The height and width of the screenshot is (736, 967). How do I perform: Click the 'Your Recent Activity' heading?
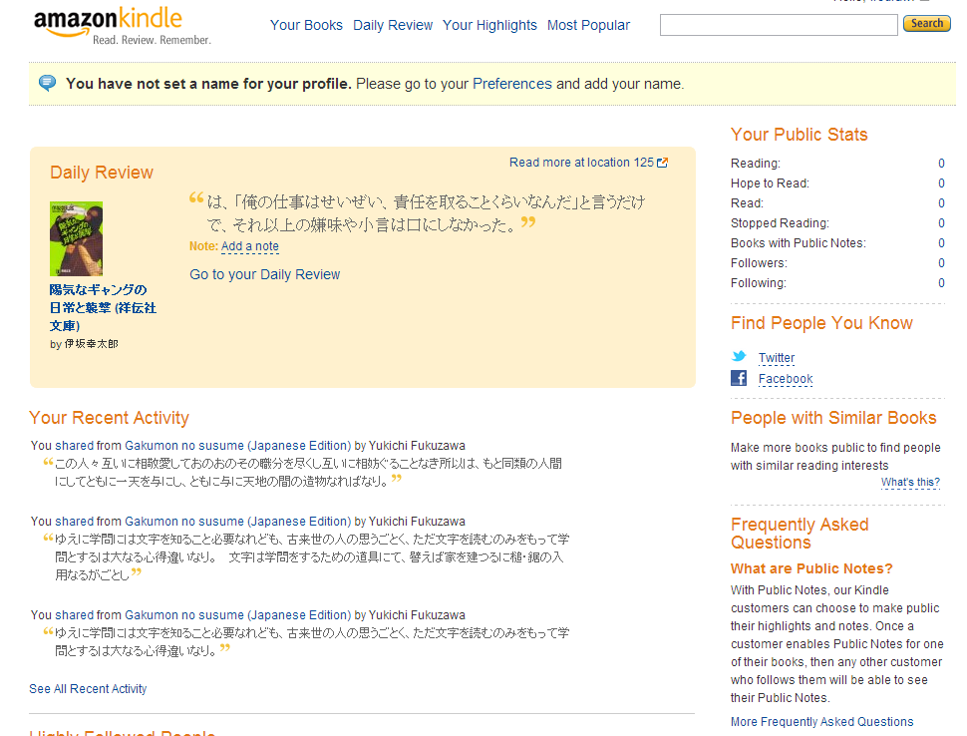(109, 418)
